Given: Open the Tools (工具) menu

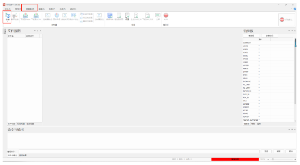Looking at the screenshot, I should (63, 9).
